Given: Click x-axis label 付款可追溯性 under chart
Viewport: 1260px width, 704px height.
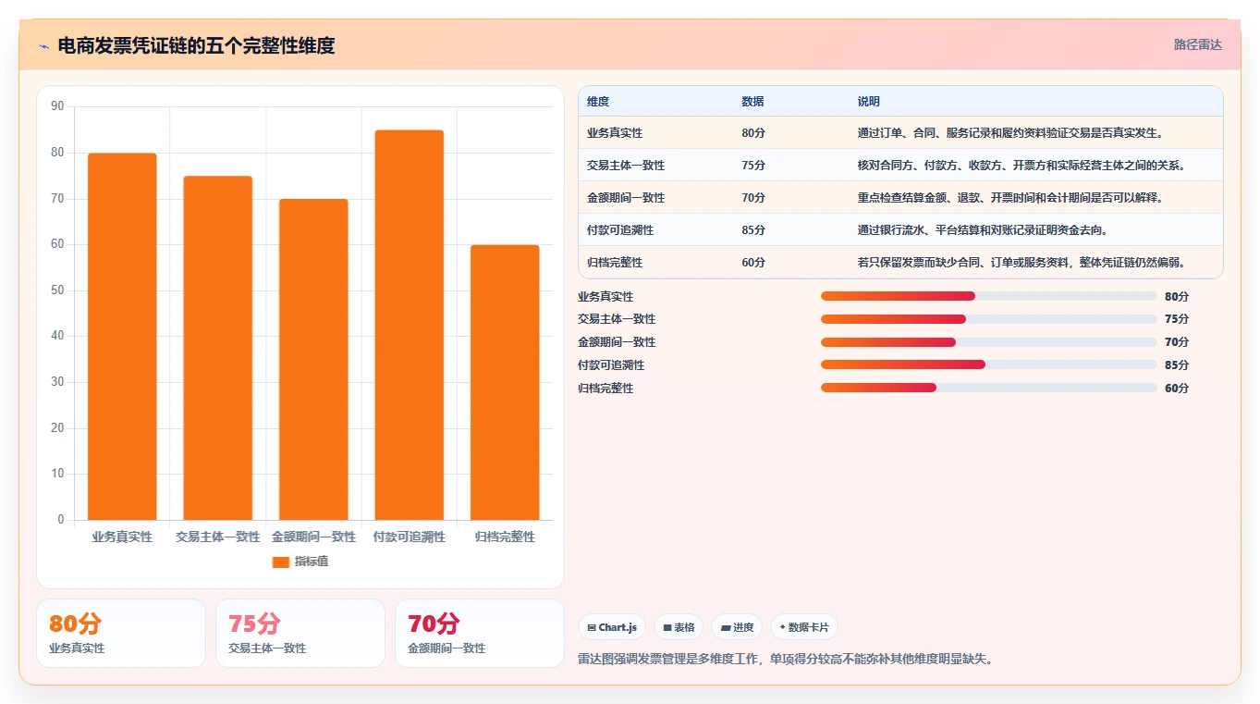Looking at the screenshot, I should 409,537.
